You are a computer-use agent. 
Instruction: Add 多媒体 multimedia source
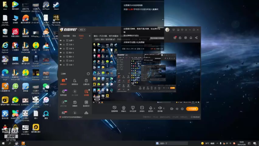click(142, 109)
